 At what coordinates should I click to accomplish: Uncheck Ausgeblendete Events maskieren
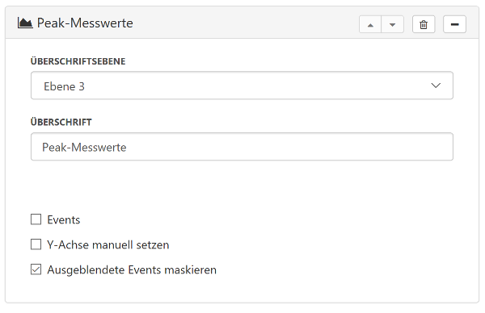pos(36,269)
